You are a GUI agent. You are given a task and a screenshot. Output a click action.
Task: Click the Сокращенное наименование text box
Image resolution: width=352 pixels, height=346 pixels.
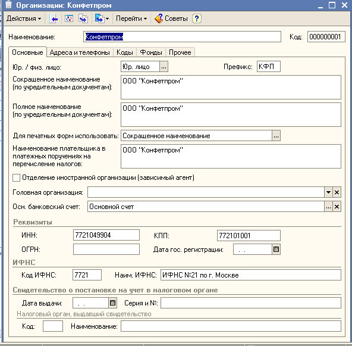point(231,87)
